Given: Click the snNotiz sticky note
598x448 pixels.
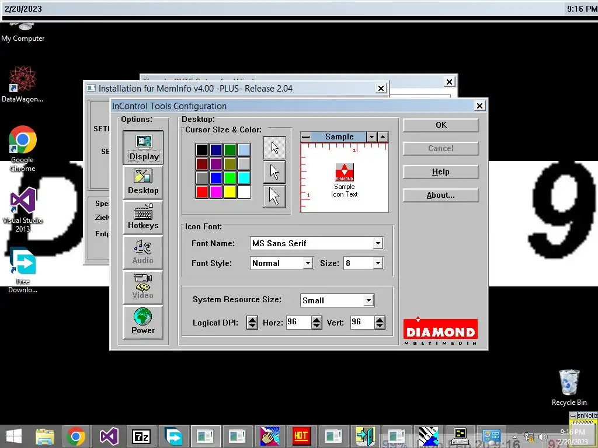Looking at the screenshot, I should coord(583,418).
